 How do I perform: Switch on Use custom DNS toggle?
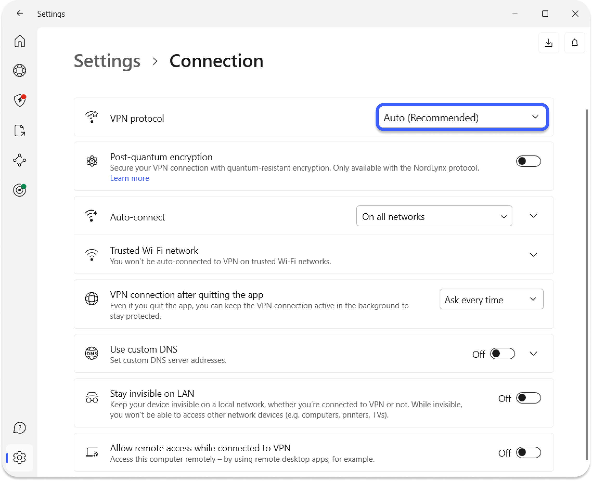502,354
